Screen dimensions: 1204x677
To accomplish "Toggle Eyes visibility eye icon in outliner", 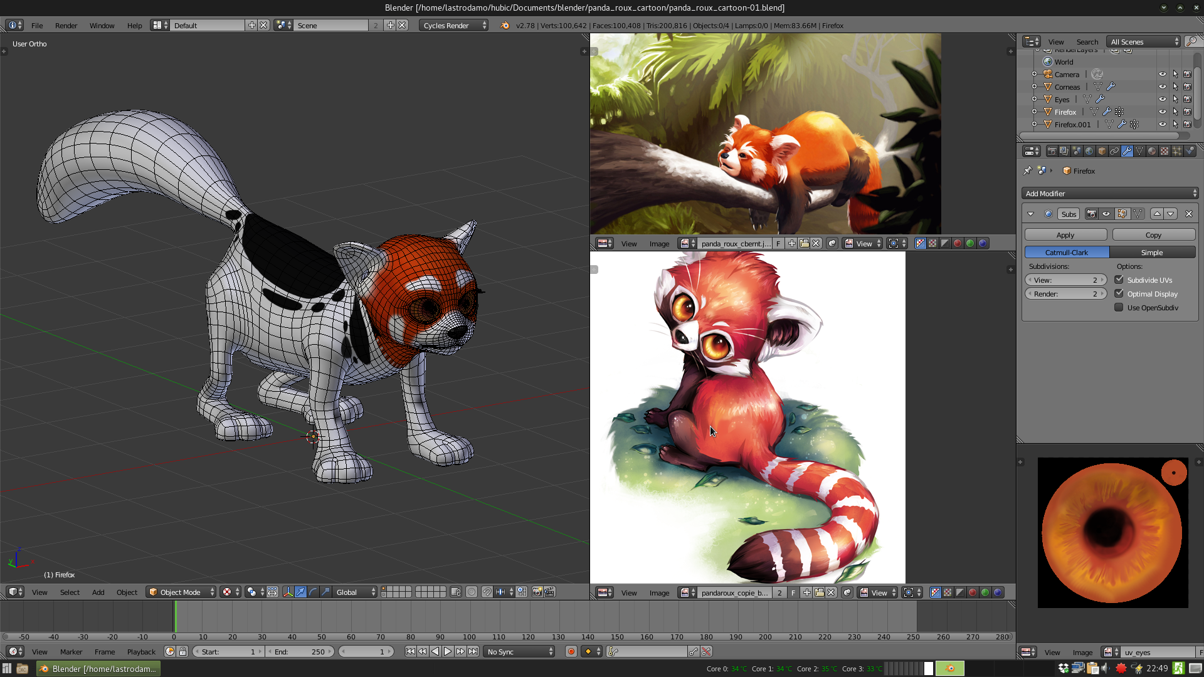I will [x=1162, y=99].
